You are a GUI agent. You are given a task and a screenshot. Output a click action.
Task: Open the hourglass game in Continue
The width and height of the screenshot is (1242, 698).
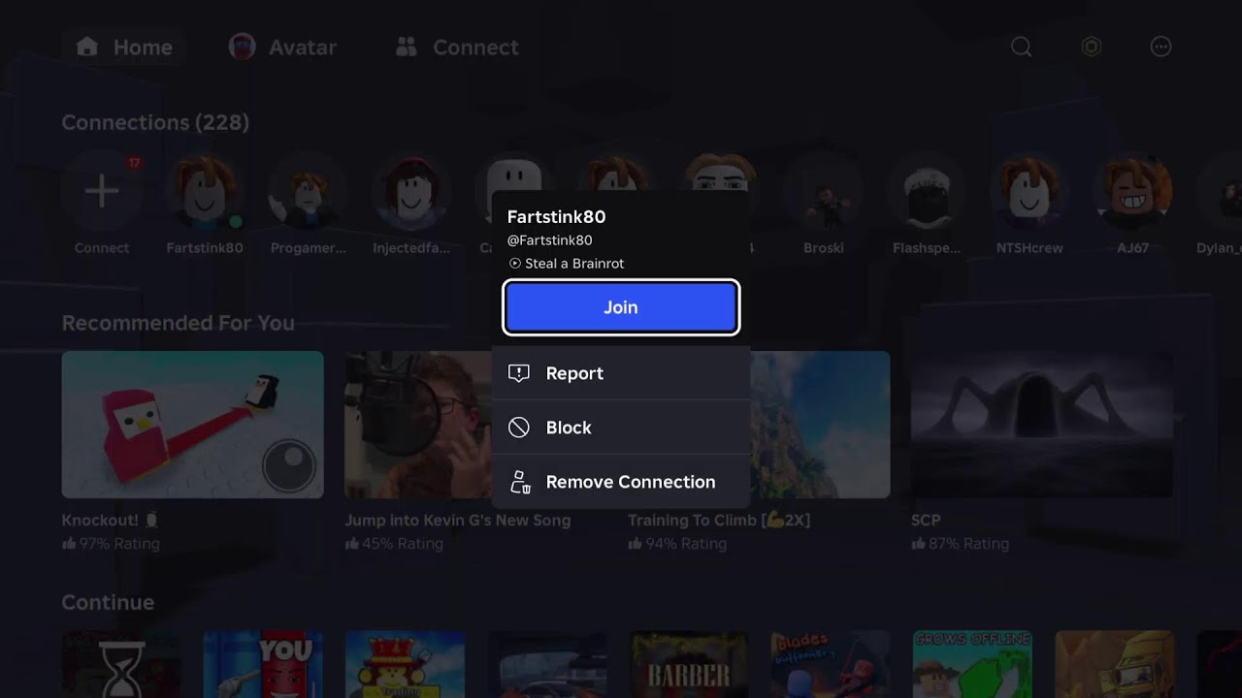click(121, 664)
